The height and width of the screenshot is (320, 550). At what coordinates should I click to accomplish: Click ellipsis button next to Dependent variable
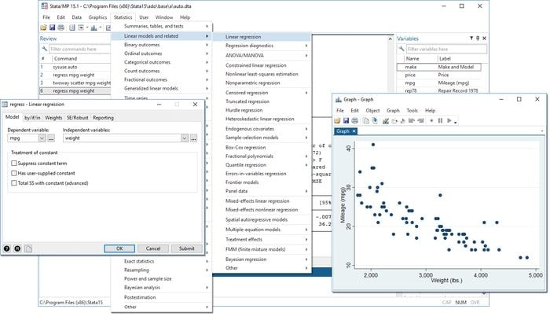[51, 138]
